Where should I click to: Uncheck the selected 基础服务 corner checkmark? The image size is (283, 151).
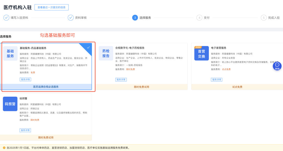pos(88,47)
